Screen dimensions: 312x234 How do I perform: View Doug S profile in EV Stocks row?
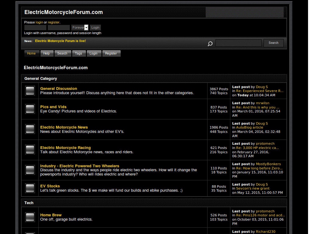tap(262, 184)
